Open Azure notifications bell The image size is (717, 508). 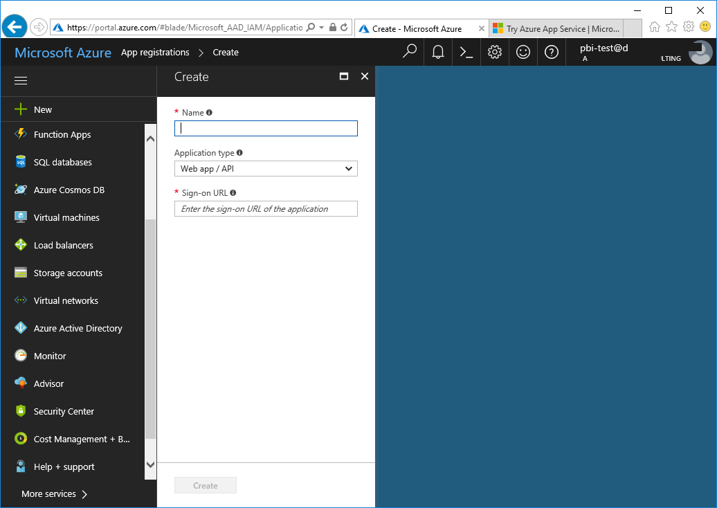point(438,52)
